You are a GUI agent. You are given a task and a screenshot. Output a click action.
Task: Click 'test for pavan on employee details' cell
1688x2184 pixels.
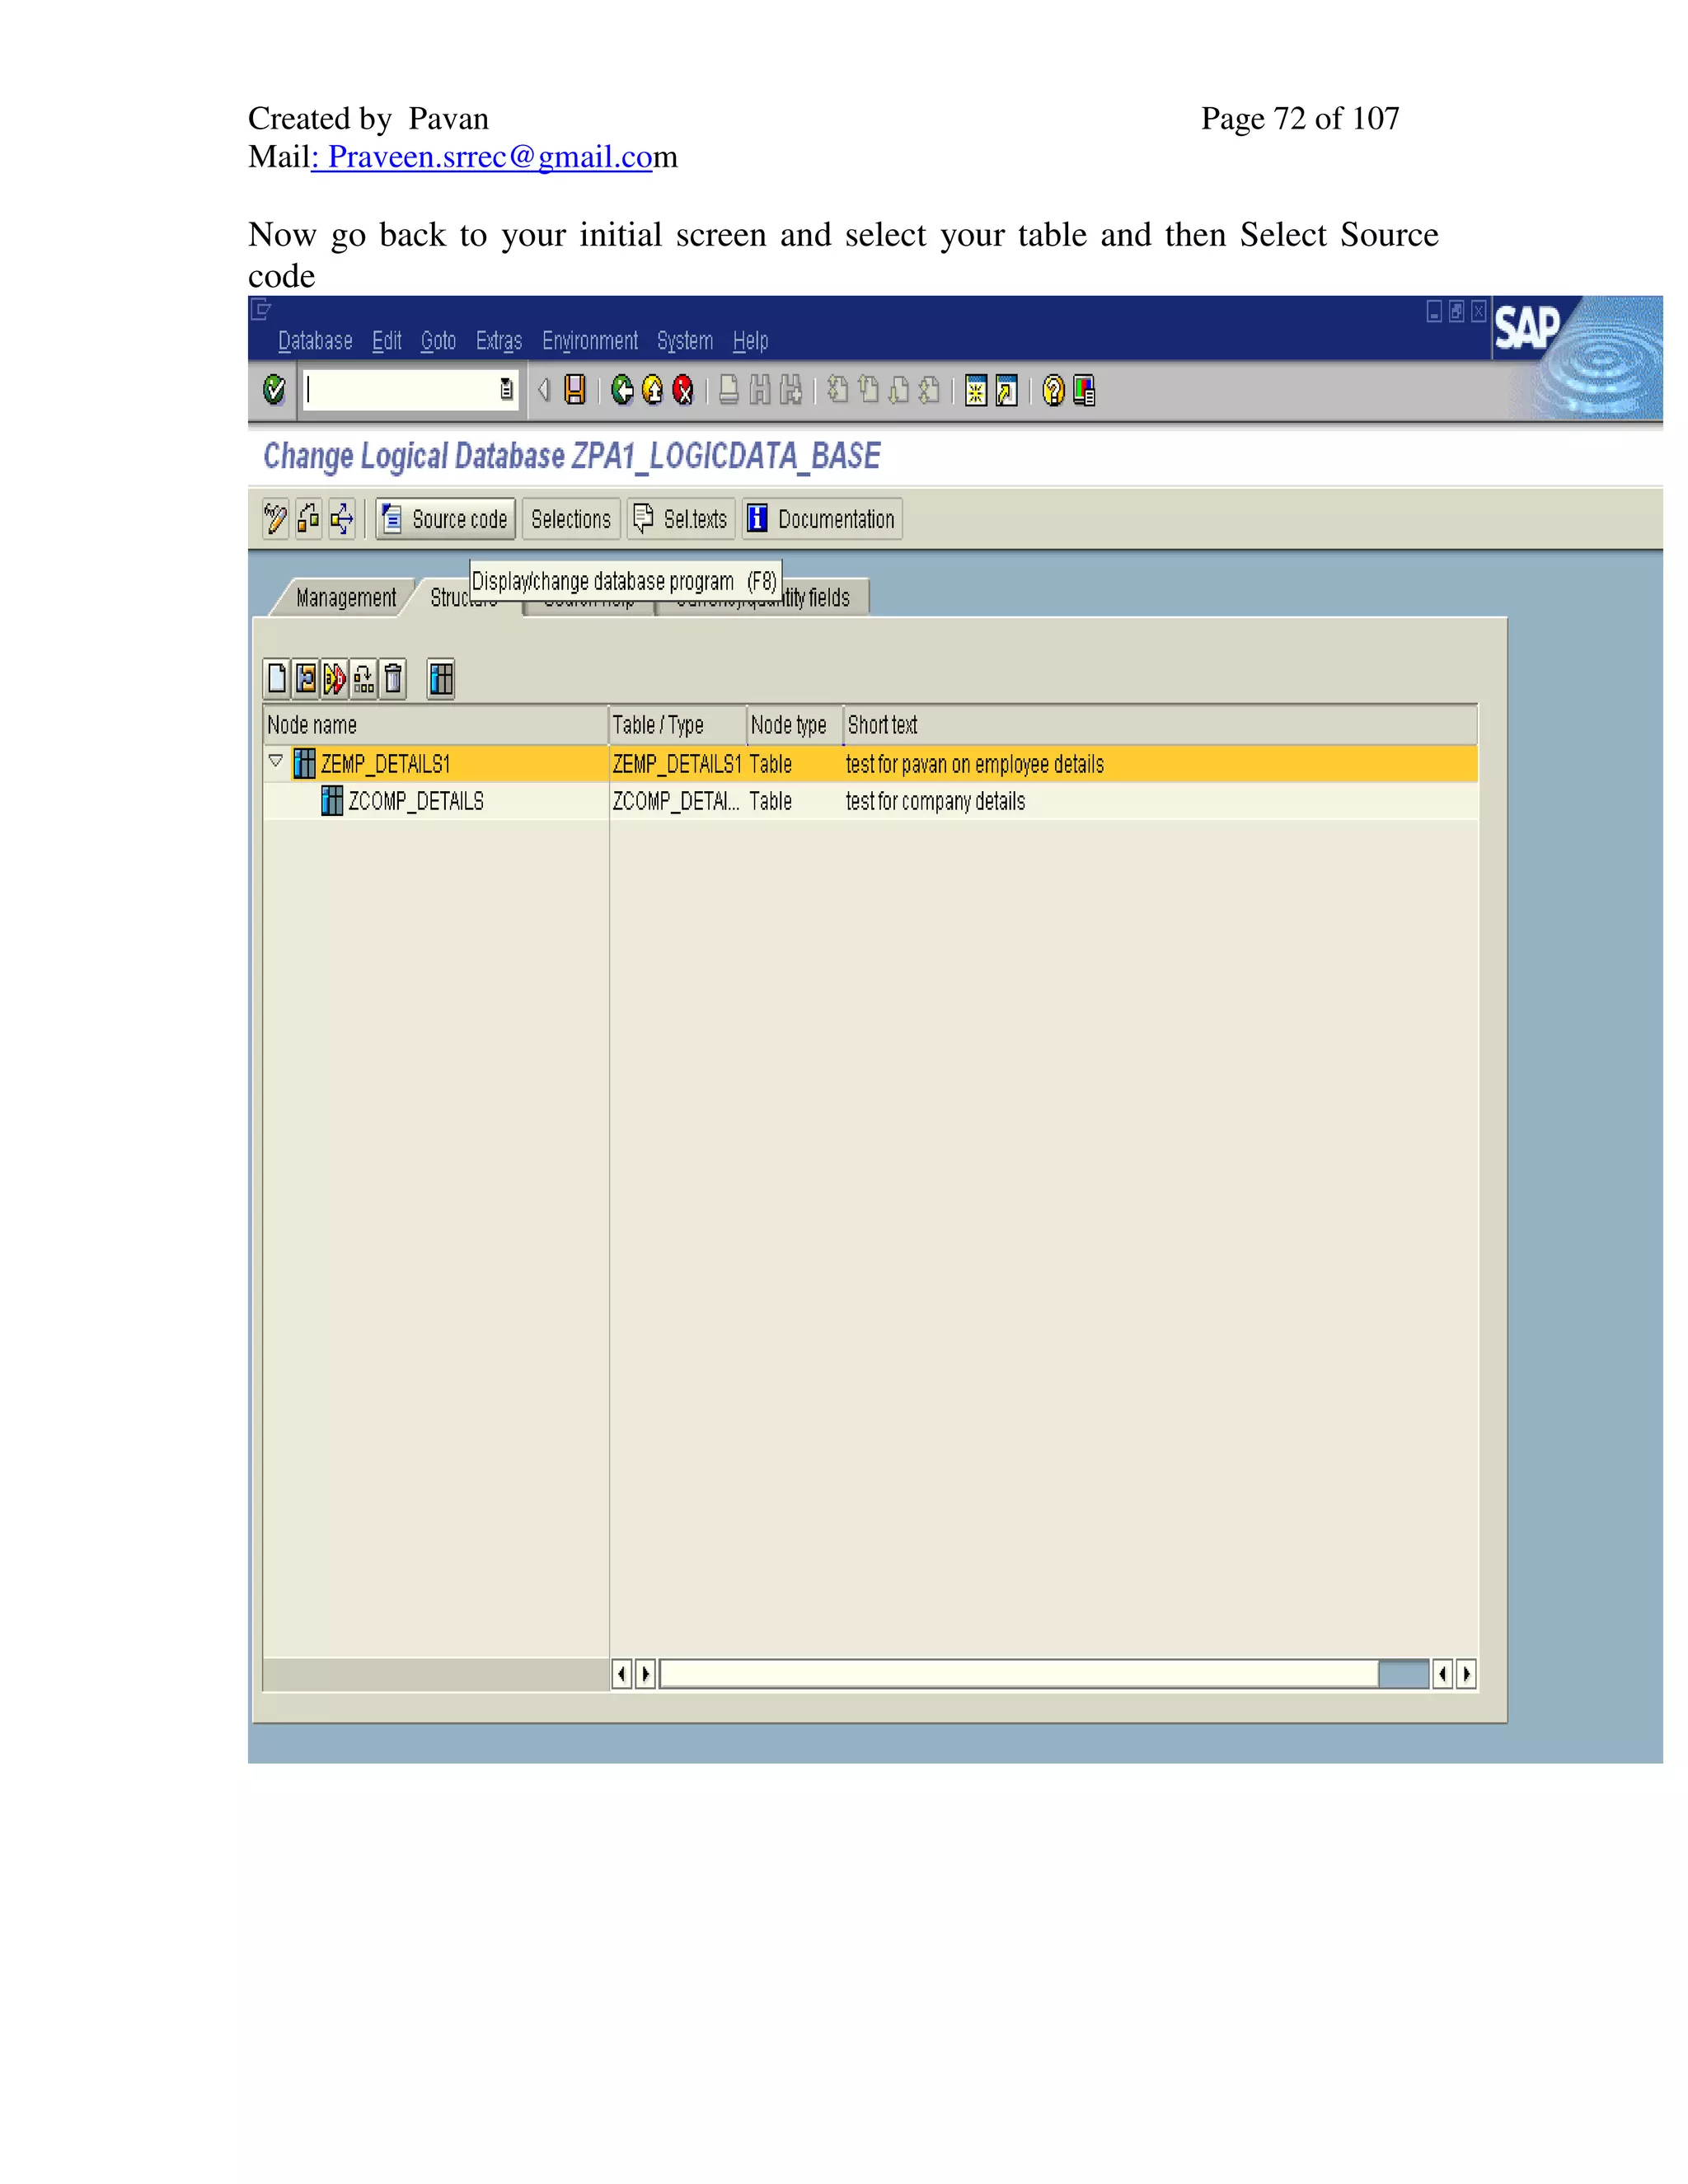coord(975,764)
